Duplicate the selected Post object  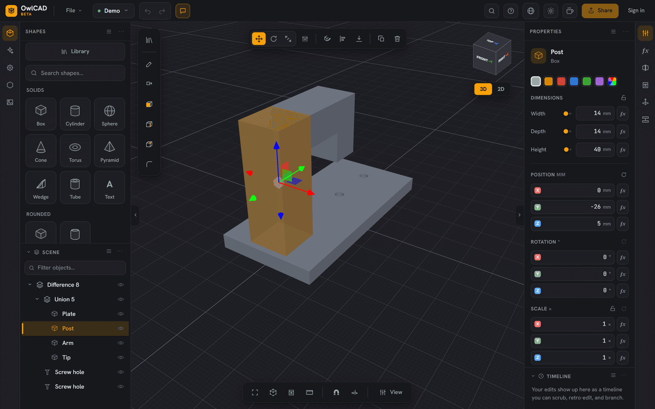pyautogui.click(x=381, y=39)
